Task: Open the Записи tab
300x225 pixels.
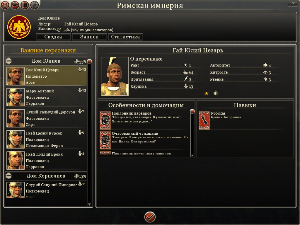Action: (x=89, y=37)
